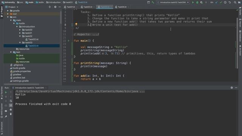The image size is (242, 136).
Task: Collapse the main folder arrow
Action: (11, 20)
